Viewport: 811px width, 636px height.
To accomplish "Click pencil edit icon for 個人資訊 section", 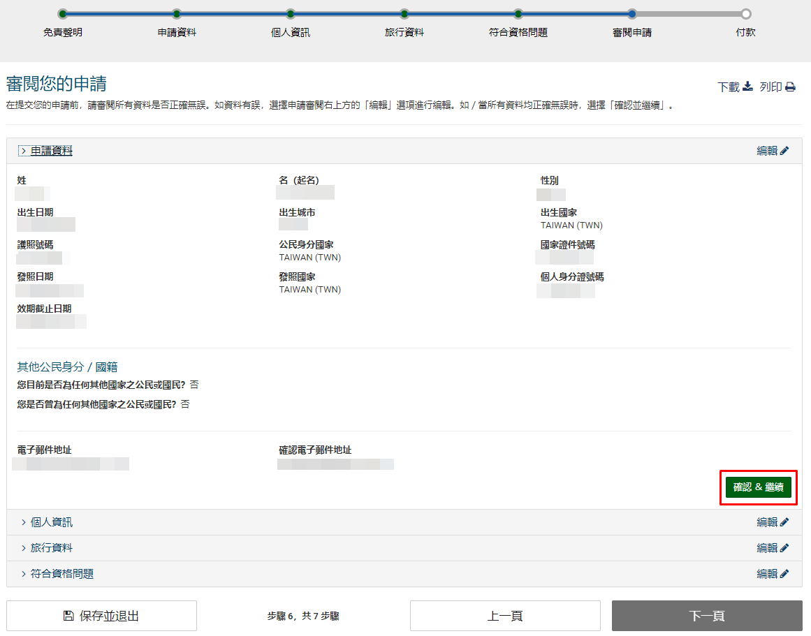I will point(784,522).
